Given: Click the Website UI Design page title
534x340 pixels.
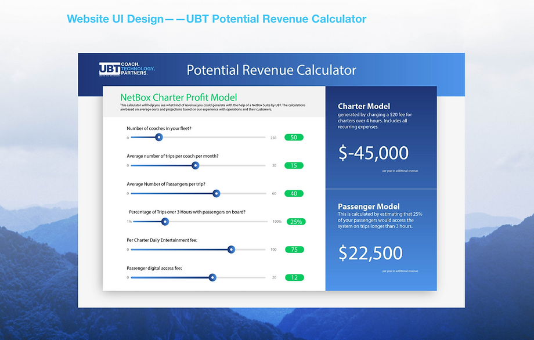Looking at the screenshot, I should click(217, 19).
